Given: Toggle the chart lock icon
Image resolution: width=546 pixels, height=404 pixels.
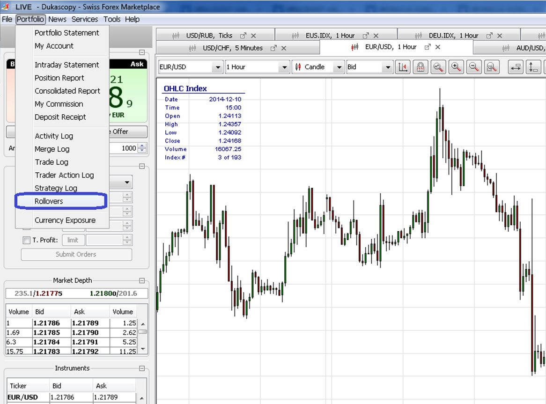Looking at the screenshot, I should (x=421, y=67).
